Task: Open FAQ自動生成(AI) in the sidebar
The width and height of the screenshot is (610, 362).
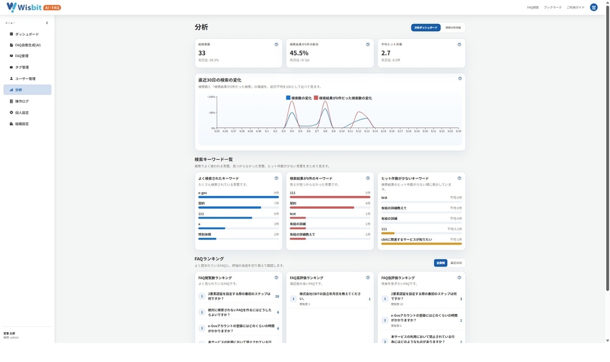Action: 27,45
